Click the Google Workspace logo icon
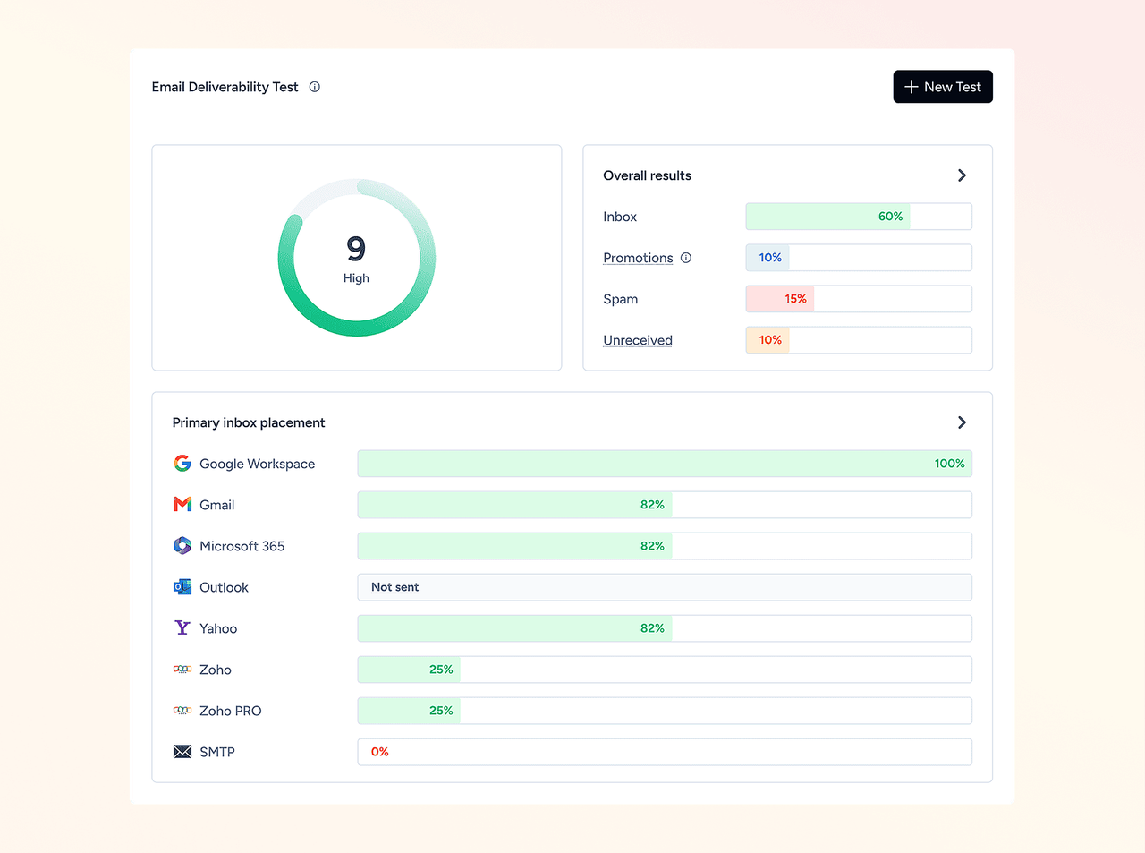This screenshot has height=853, width=1145. point(182,463)
